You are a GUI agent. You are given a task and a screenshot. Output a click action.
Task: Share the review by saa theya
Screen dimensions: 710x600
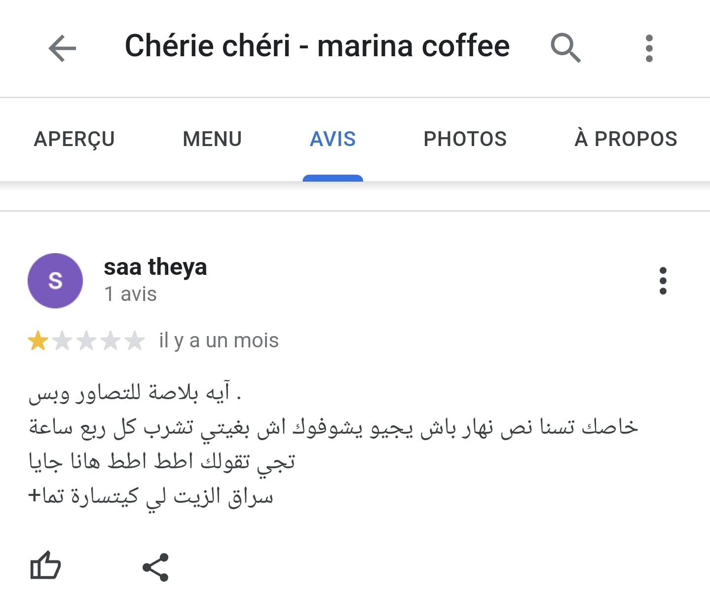click(x=155, y=567)
